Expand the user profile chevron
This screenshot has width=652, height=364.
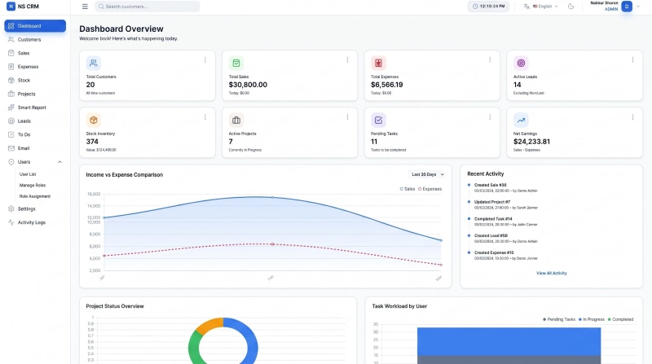point(638,7)
